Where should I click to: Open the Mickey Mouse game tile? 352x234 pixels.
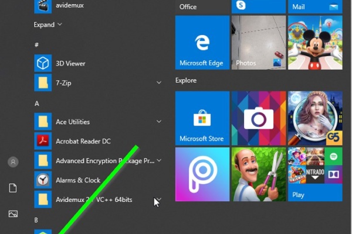point(315,43)
